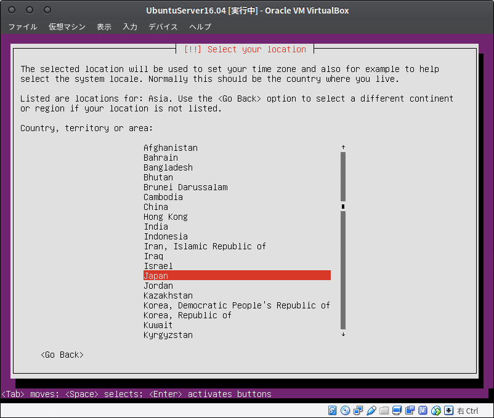Select Cambodia in the country list
This screenshot has height=418, width=494.
tap(237, 197)
